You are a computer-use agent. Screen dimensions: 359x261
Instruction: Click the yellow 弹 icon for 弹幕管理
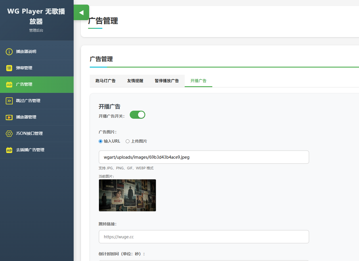point(9,68)
